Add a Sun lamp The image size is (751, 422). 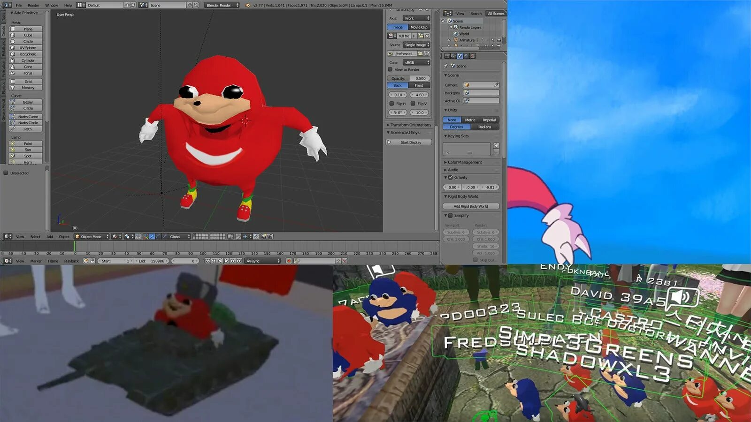pos(26,150)
